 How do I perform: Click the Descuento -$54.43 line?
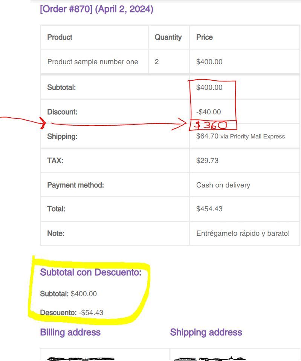click(x=72, y=312)
